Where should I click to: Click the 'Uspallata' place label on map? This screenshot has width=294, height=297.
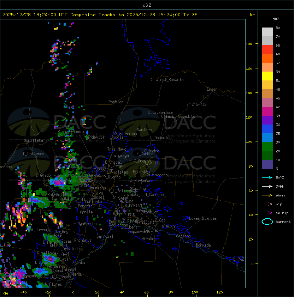(x=33, y=140)
